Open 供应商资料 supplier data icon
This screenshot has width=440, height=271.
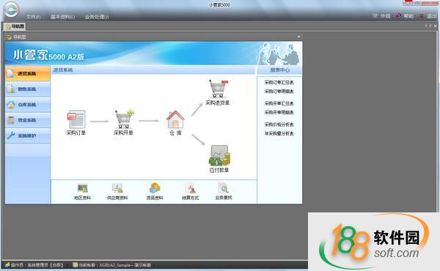tap(117, 188)
